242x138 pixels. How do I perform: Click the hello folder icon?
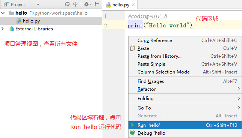(x=11, y=13)
